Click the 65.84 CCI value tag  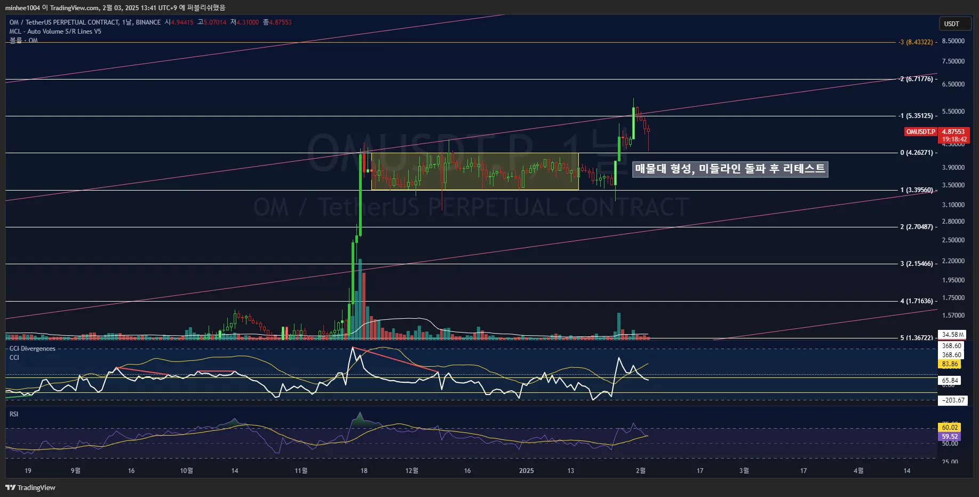pyautogui.click(x=950, y=381)
